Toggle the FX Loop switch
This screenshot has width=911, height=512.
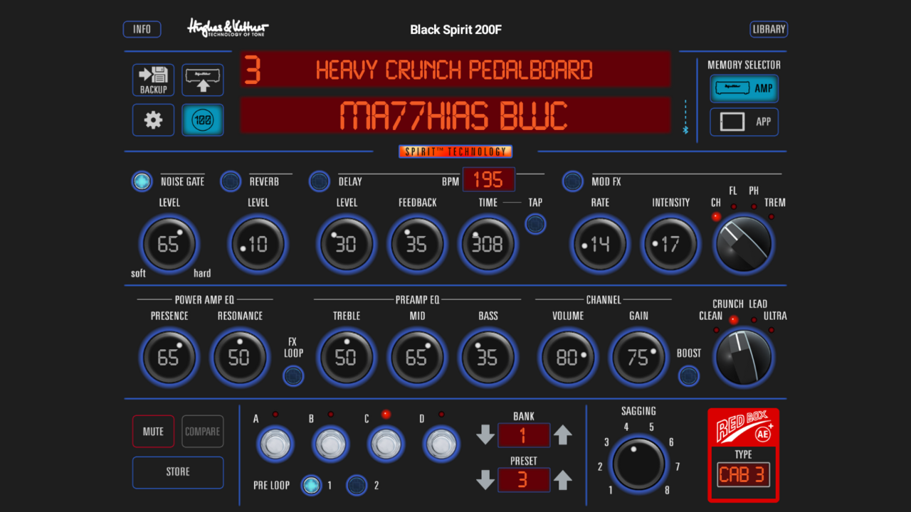[293, 376]
